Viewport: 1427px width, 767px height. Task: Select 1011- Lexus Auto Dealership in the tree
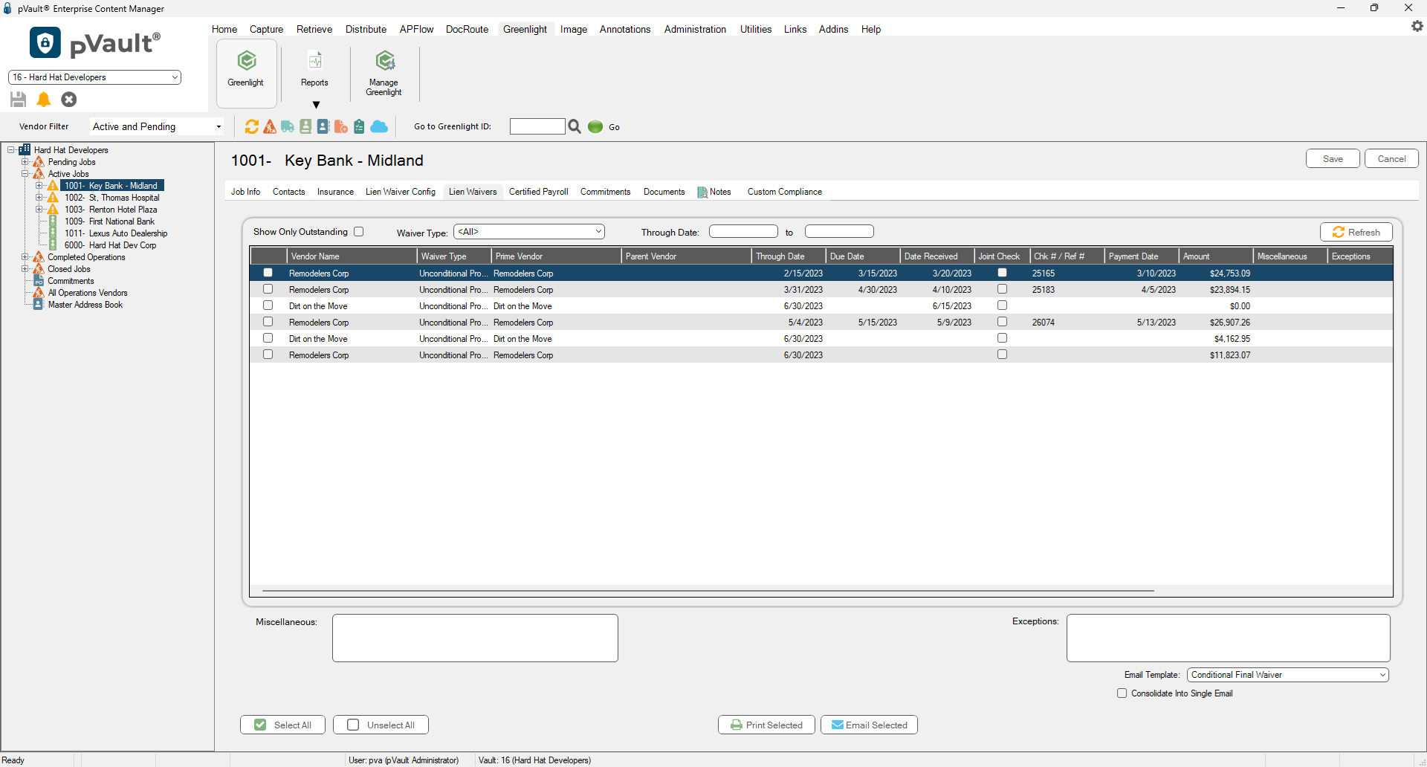tap(115, 233)
